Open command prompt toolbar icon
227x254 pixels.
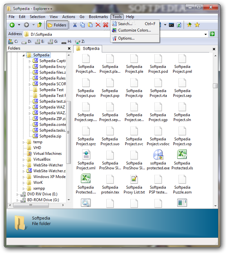coord(171,25)
